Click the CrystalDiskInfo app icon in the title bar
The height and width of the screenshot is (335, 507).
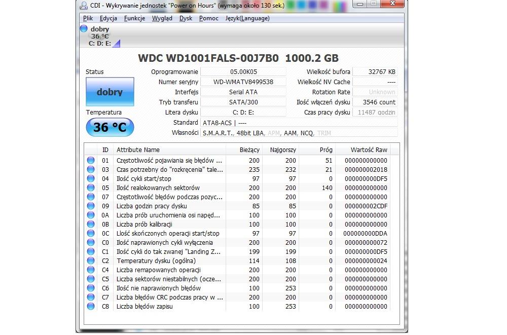pyautogui.click(x=84, y=5)
